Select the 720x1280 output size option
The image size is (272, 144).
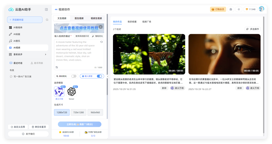pos(78,112)
